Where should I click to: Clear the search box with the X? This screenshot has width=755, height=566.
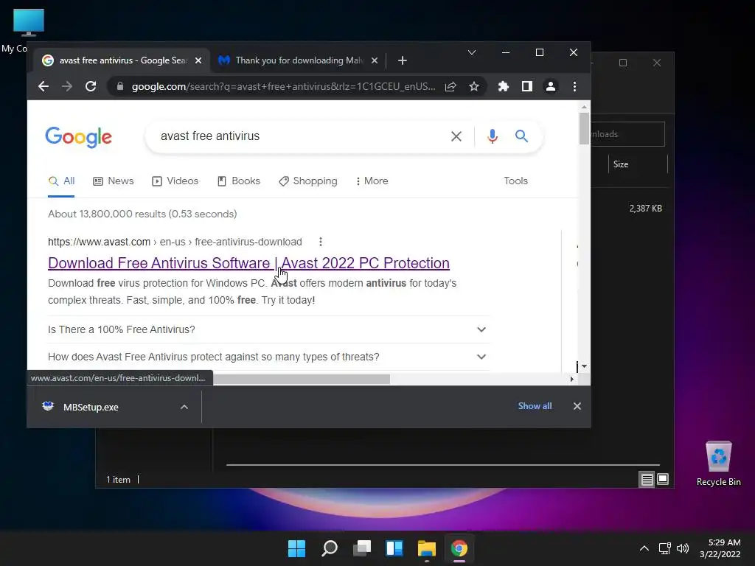[456, 136]
